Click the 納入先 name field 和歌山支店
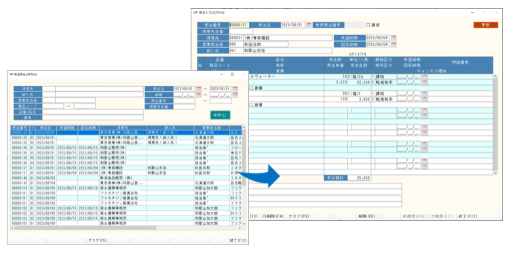Screen dimensions: 509x254 click(x=288, y=51)
